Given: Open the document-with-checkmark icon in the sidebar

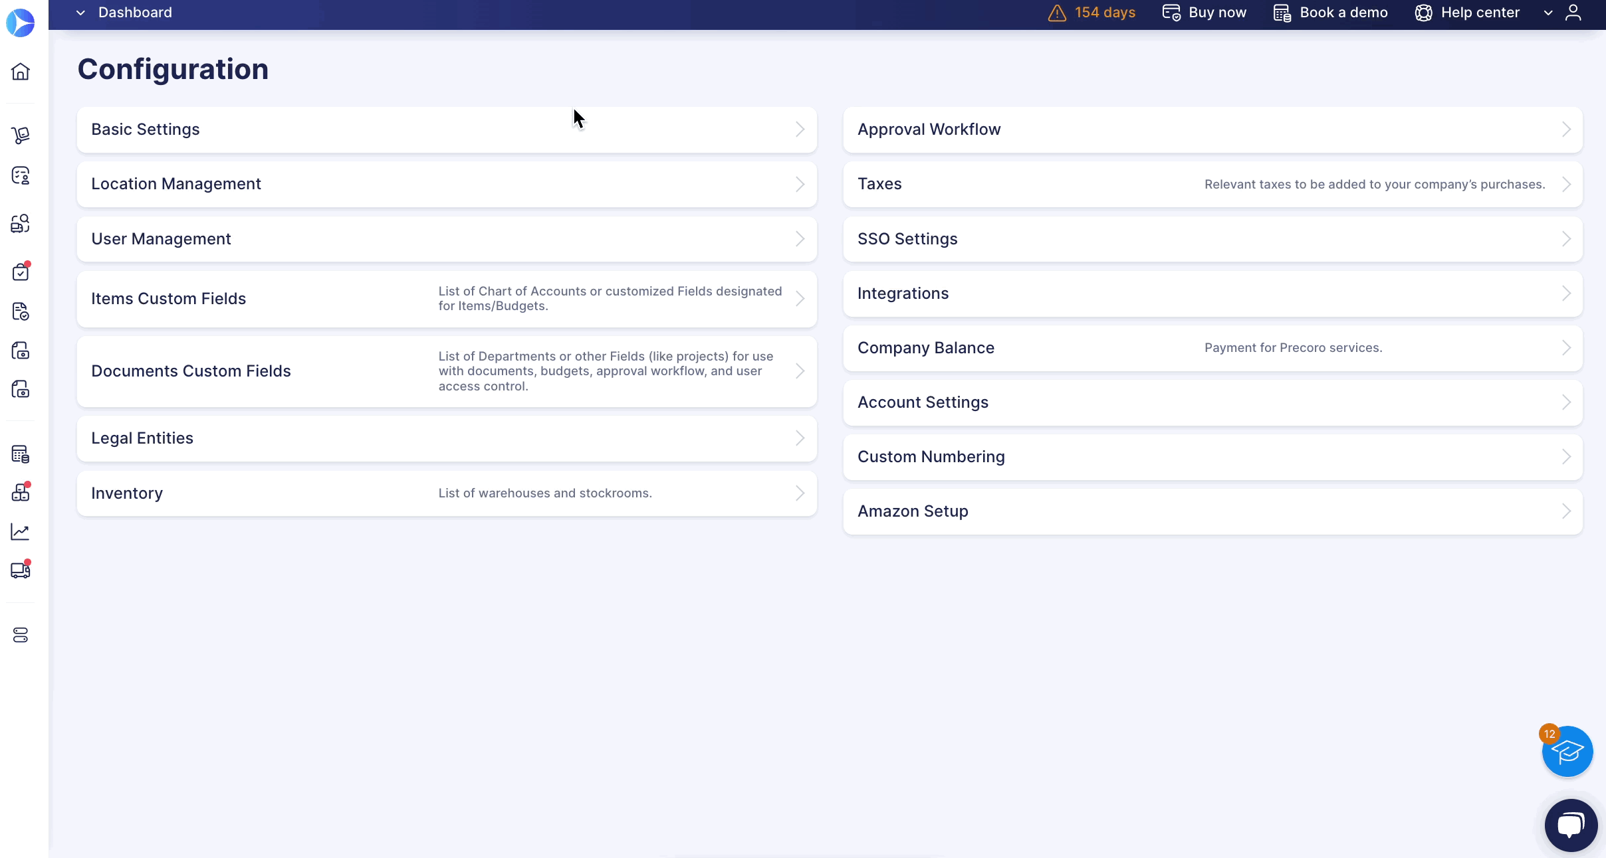Looking at the screenshot, I should [x=21, y=311].
